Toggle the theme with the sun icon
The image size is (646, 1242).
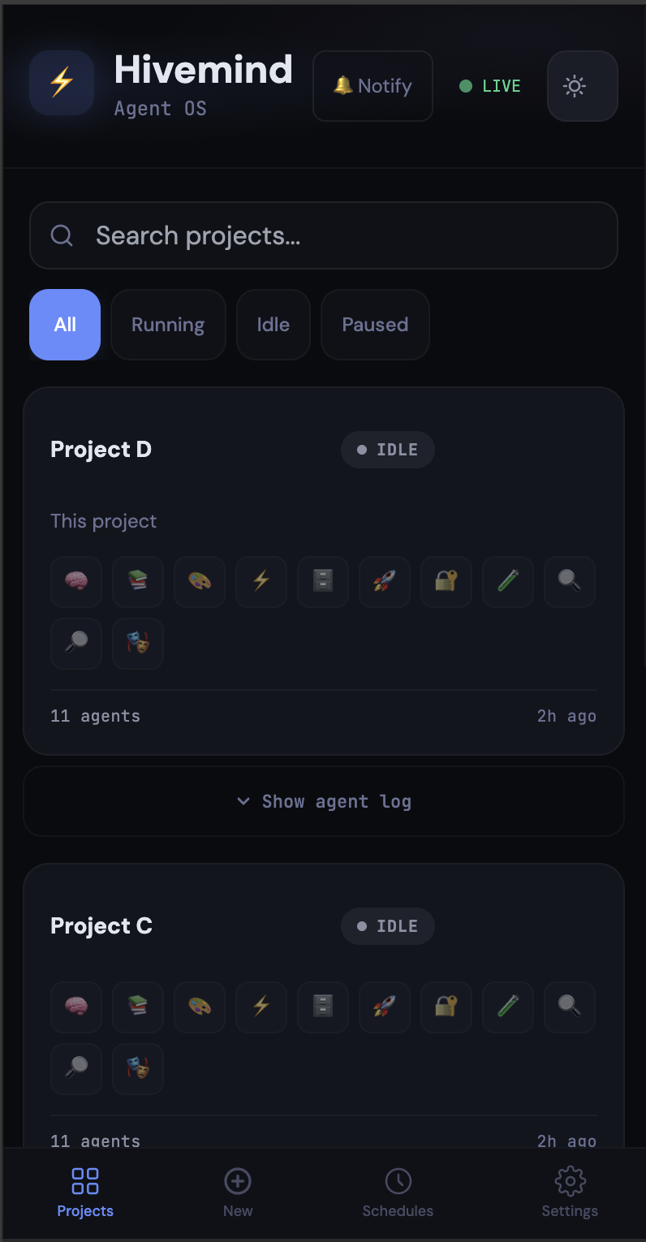pyautogui.click(x=582, y=85)
